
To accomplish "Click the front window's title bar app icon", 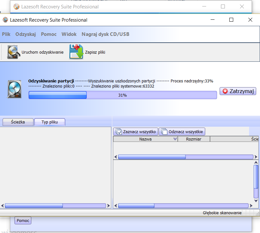I will pyautogui.click(x=5, y=20).
